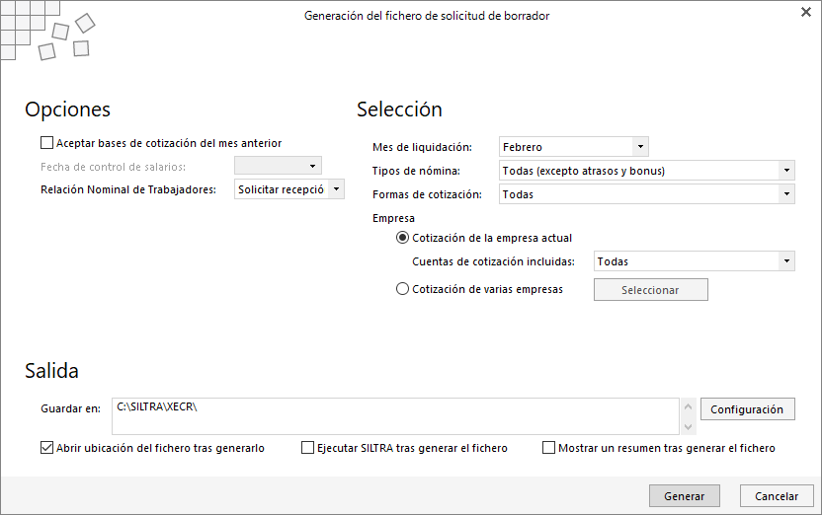The image size is (822, 515).
Task: Click the up arrow of path field scrollbar
Action: tap(689, 406)
